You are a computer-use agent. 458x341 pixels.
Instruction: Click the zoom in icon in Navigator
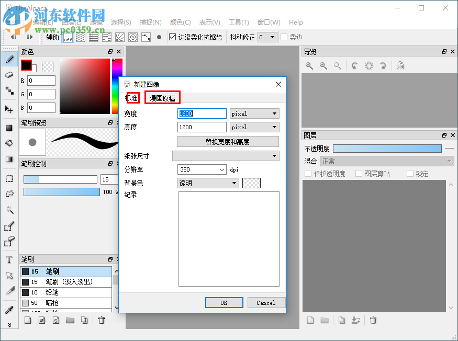pyautogui.click(x=309, y=66)
